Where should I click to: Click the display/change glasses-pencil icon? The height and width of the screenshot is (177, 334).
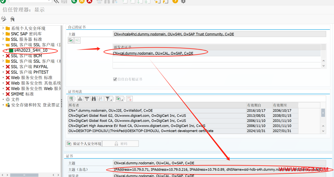4,19
